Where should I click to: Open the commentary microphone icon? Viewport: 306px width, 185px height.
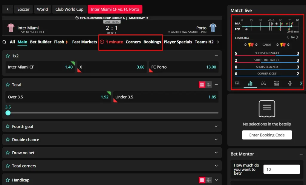290,83
